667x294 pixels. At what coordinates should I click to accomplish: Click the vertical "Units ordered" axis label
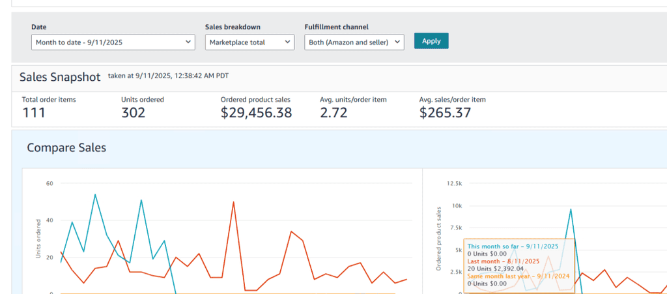click(38, 238)
